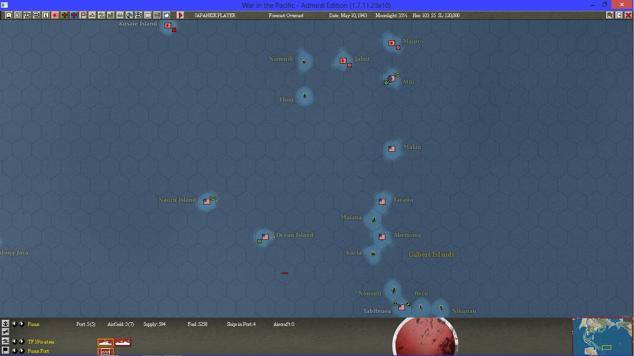634x356 pixels.
Task: Click the 'Supply: 594' value
Action: click(x=154, y=324)
